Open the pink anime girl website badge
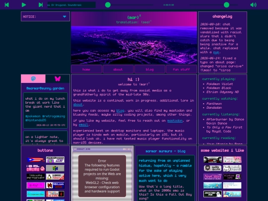This screenshot has width=268, height=201. pyautogui.click(x=232, y=160)
